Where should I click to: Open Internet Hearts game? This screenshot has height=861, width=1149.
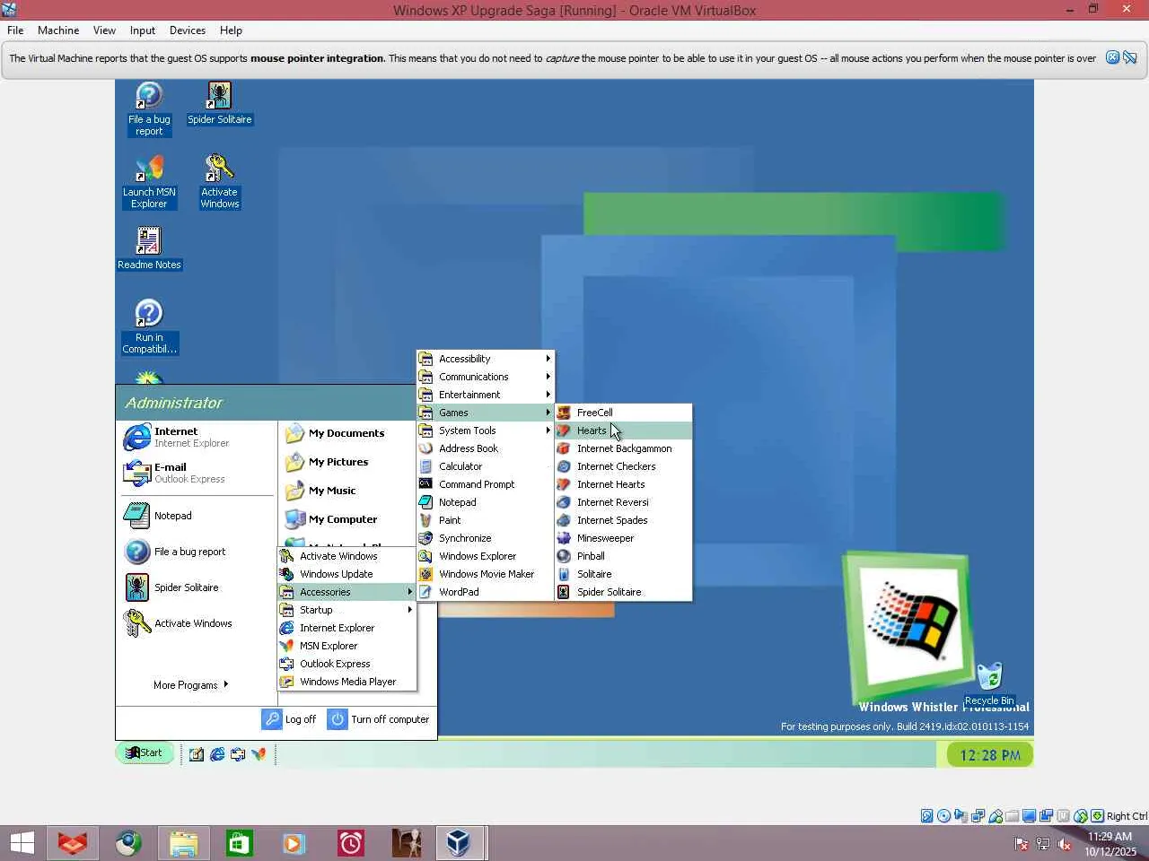tap(624, 484)
